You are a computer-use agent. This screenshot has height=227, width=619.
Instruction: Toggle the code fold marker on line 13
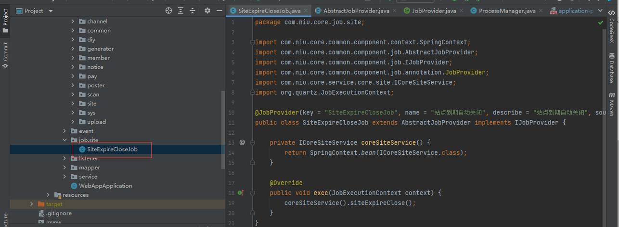[252, 143]
